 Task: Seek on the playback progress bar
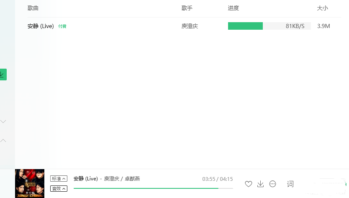(153, 188)
